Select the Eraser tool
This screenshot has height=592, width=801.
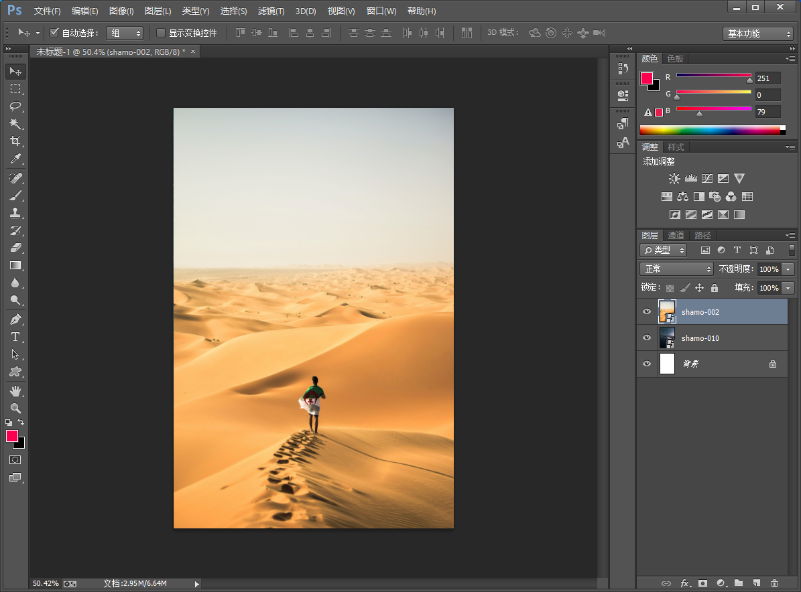[15, 248]
